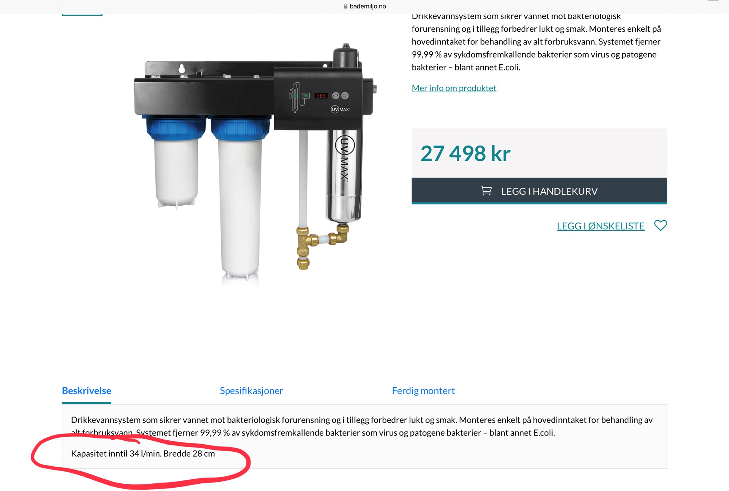Select the Ferdig montert tab

(x=423, y=391)
